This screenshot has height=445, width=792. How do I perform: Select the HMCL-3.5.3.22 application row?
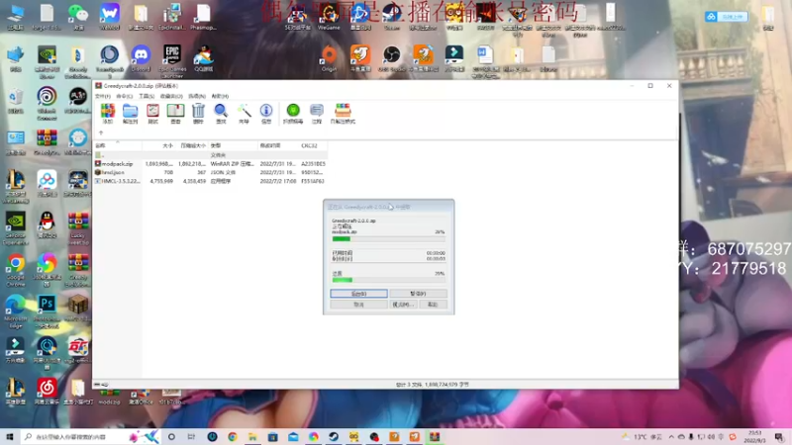coord(210,181)
